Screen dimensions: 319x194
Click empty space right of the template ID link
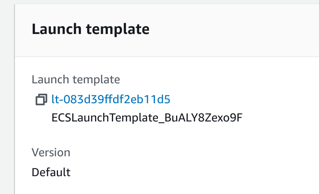point(240,99)
